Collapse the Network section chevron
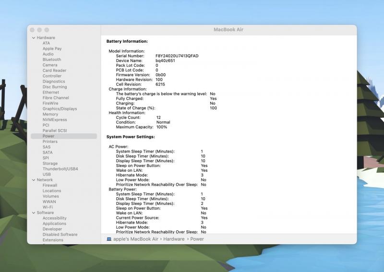 (34, 180)
